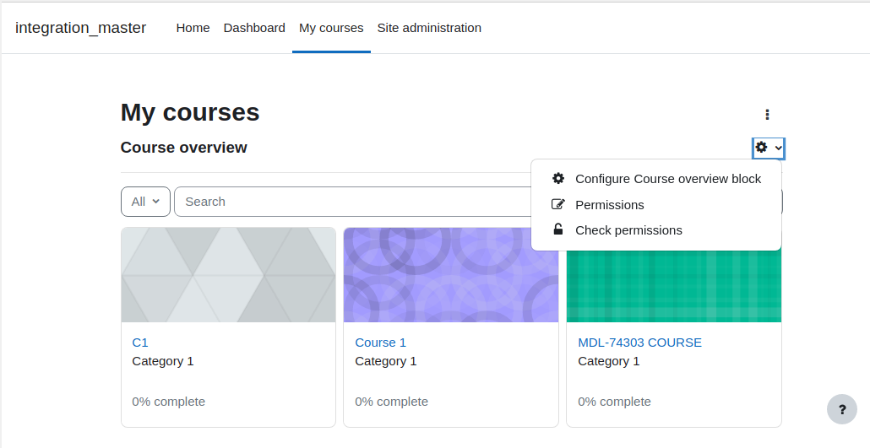
Task: Open the C1 course link
Action: pos(140,343)
